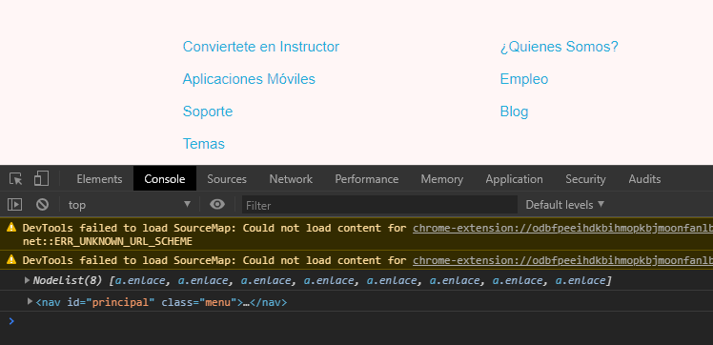The image size is (713, 345).
Task: Switch to the Network tab
Action: click(291, 179)
